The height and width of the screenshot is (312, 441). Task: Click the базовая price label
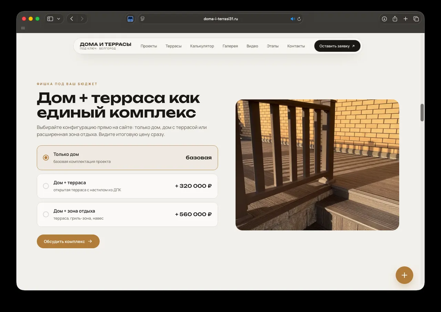click(199, 158)
